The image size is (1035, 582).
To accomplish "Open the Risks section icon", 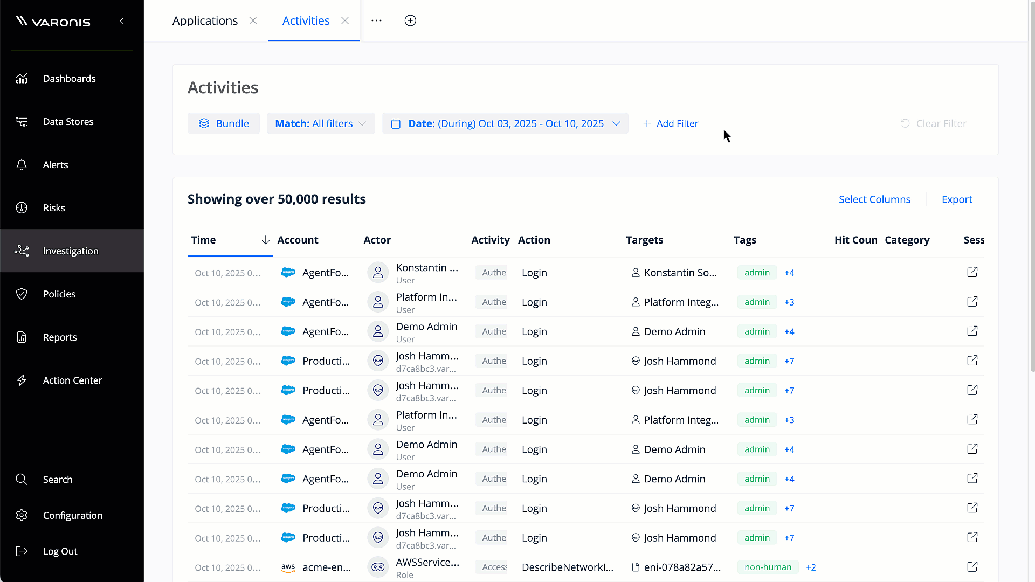I will (x=22, y=208).
